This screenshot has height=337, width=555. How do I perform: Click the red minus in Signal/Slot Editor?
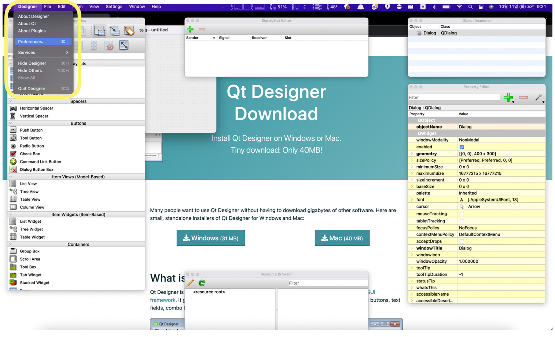point(202,29)
